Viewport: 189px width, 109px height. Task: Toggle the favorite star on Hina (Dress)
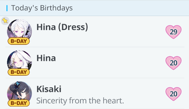(5, 21)
